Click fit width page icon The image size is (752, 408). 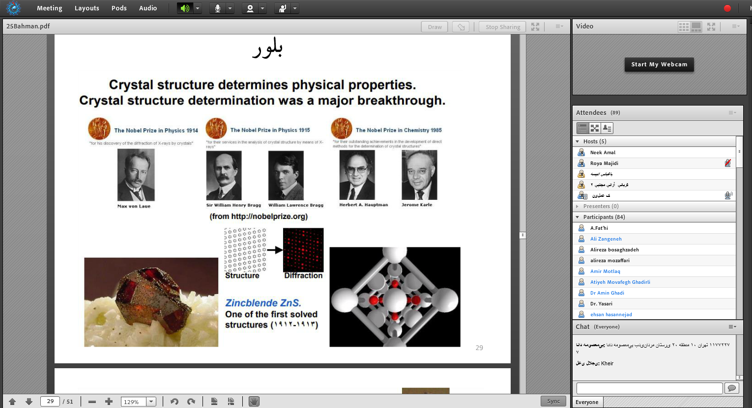tap(214, 402)
